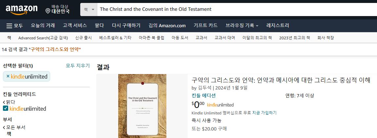Open the 킨들 에디션 link
The height and width of the screenshot is (138, 377).
(x=203, y=95)
